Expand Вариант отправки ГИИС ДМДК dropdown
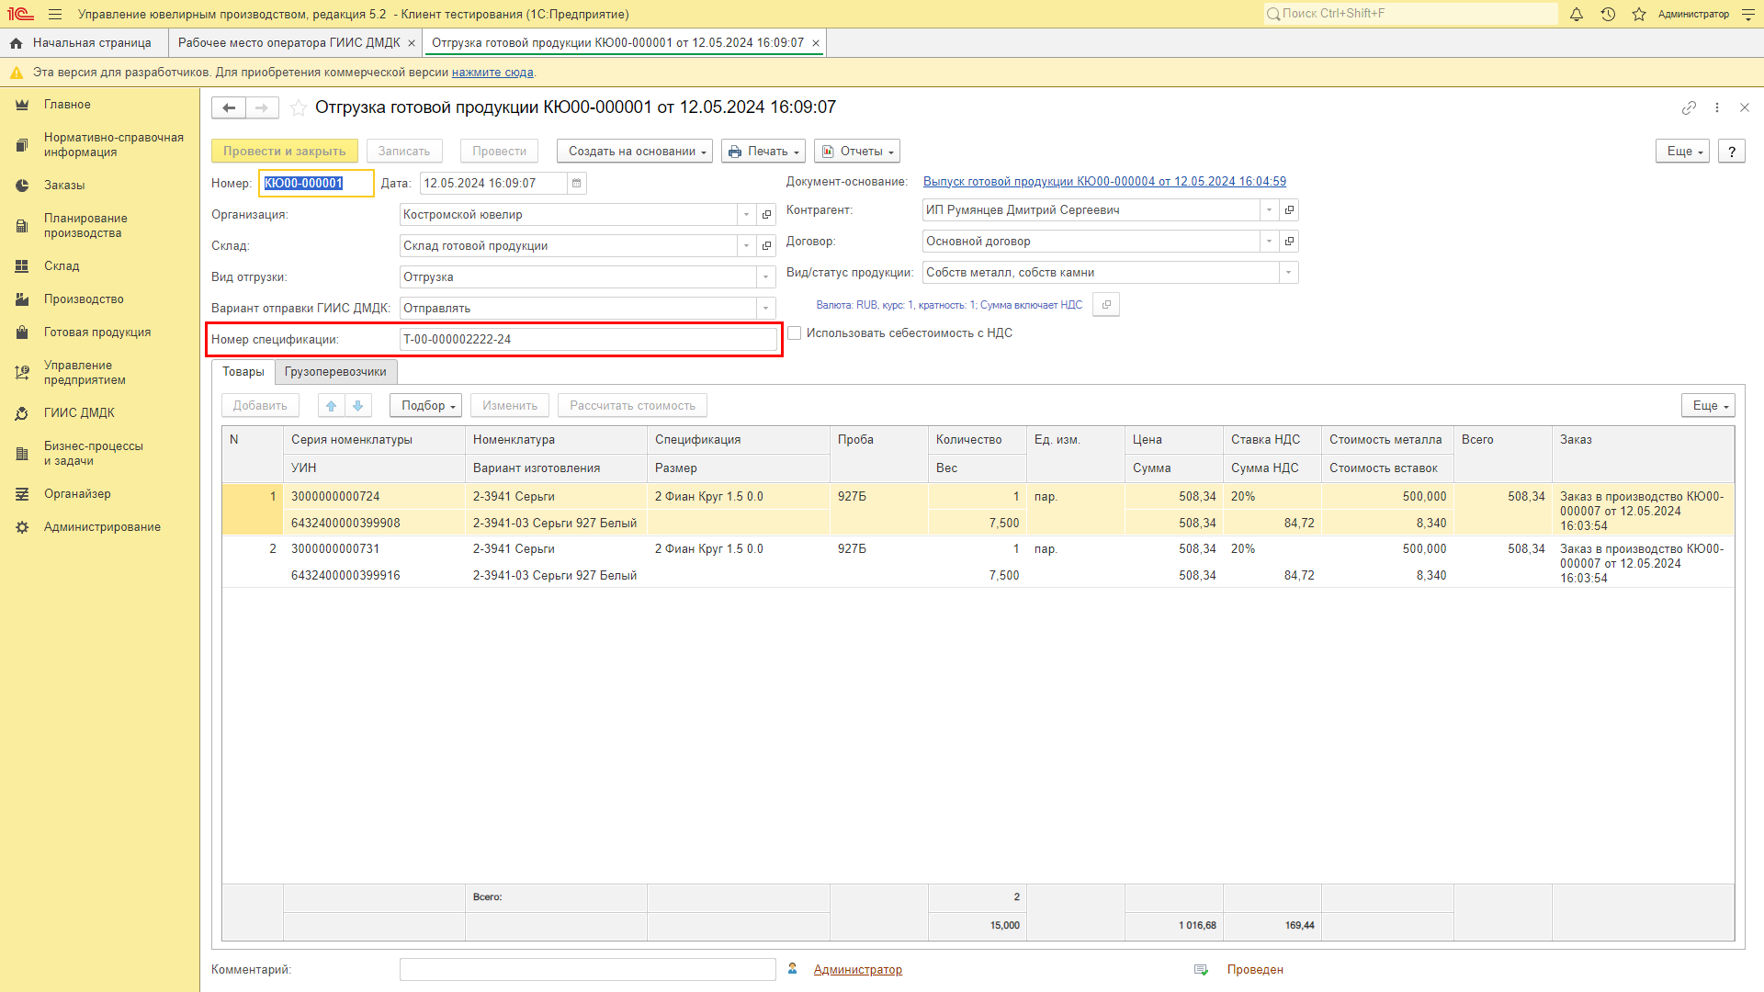 [765, 308]
